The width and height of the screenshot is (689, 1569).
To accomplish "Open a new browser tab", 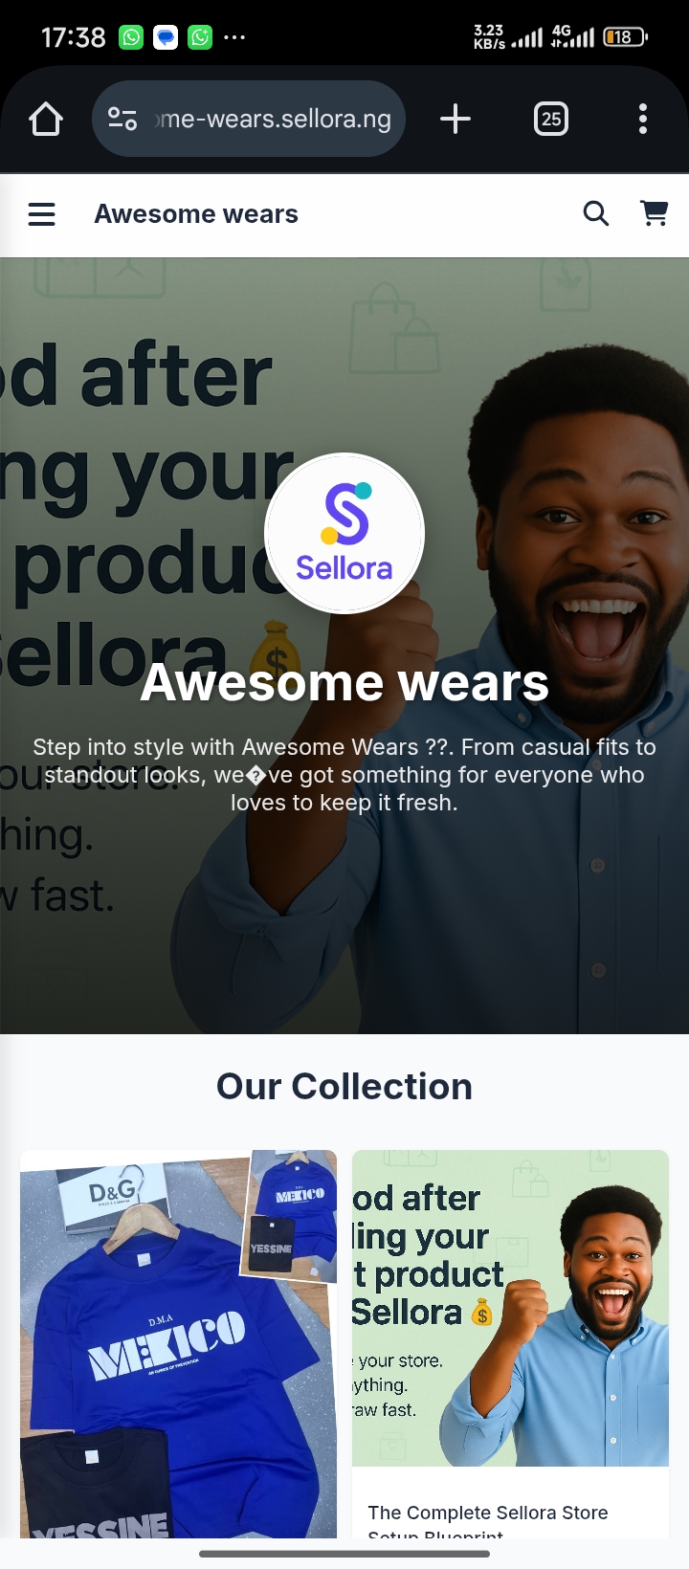I will pyautogui.click(x=456, y=120).
